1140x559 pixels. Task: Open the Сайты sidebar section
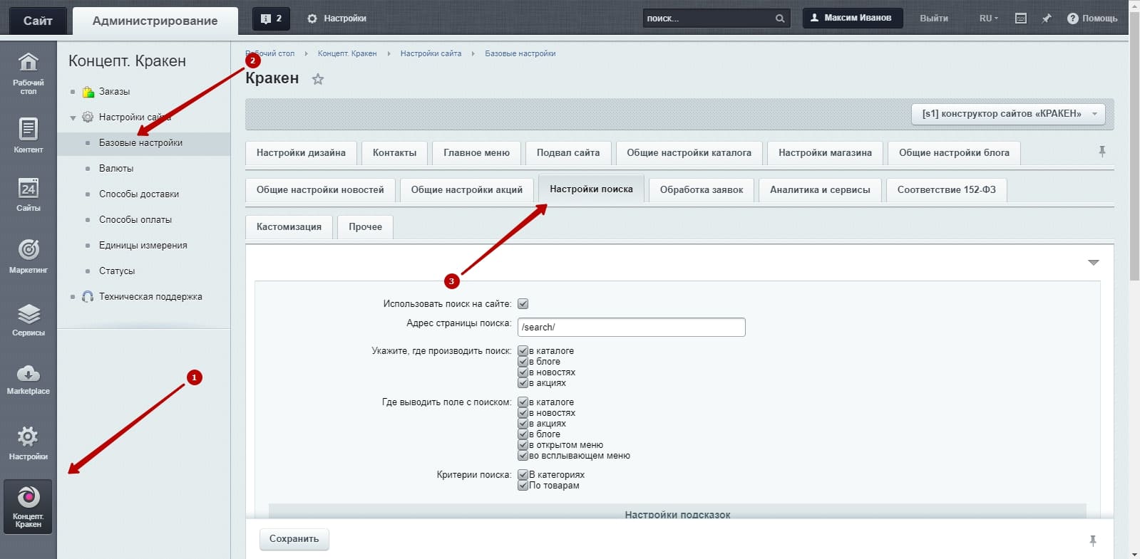pyautogui.click(x=28, y=194)
